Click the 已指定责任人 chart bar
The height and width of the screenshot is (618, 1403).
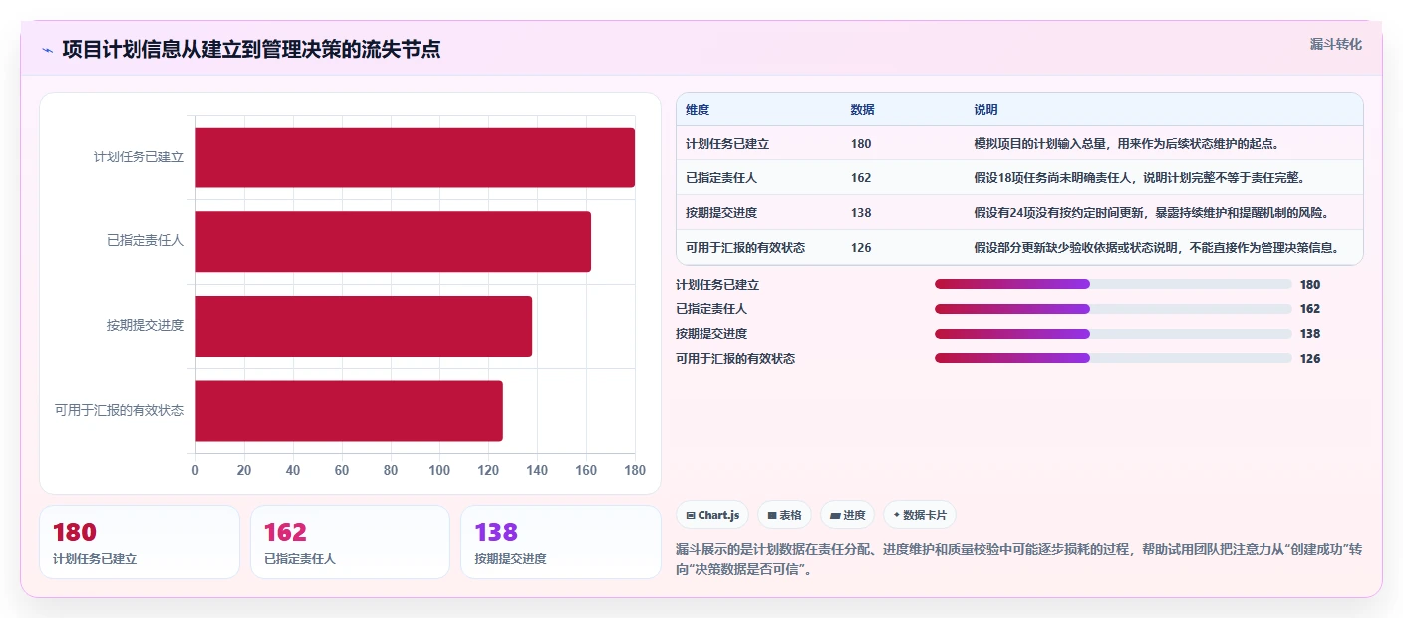point(393,241)
